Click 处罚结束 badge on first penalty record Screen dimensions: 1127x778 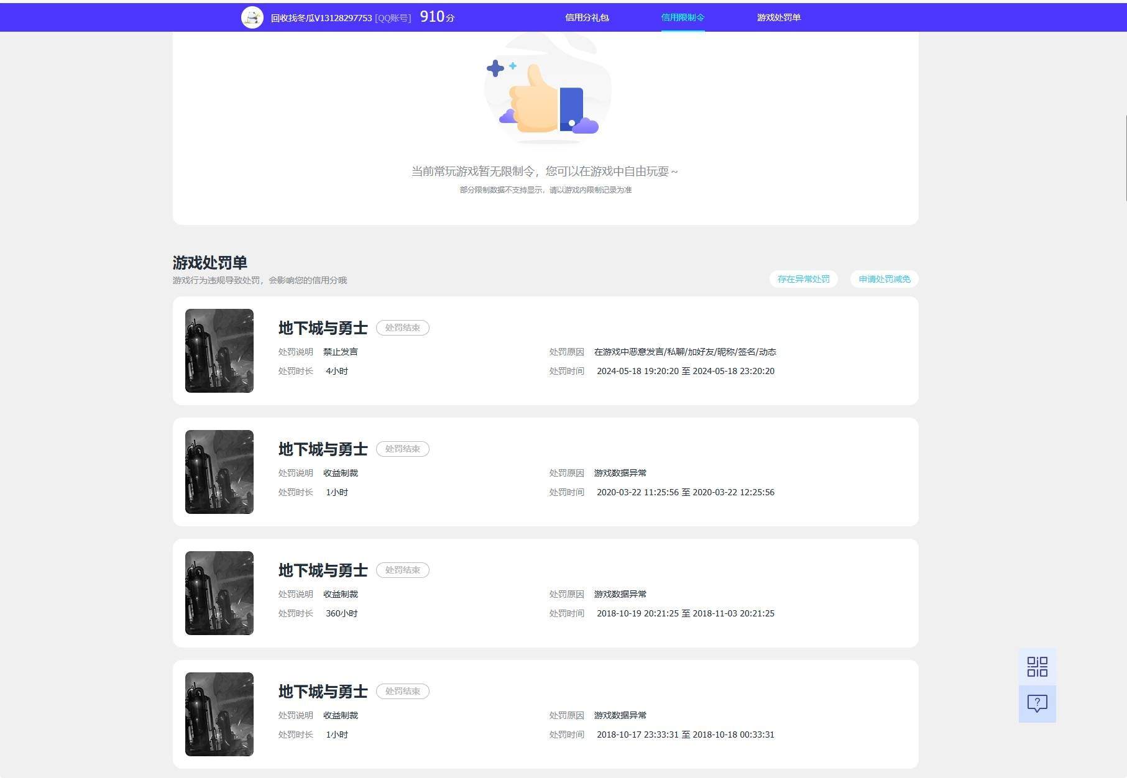tap(403, 327)
